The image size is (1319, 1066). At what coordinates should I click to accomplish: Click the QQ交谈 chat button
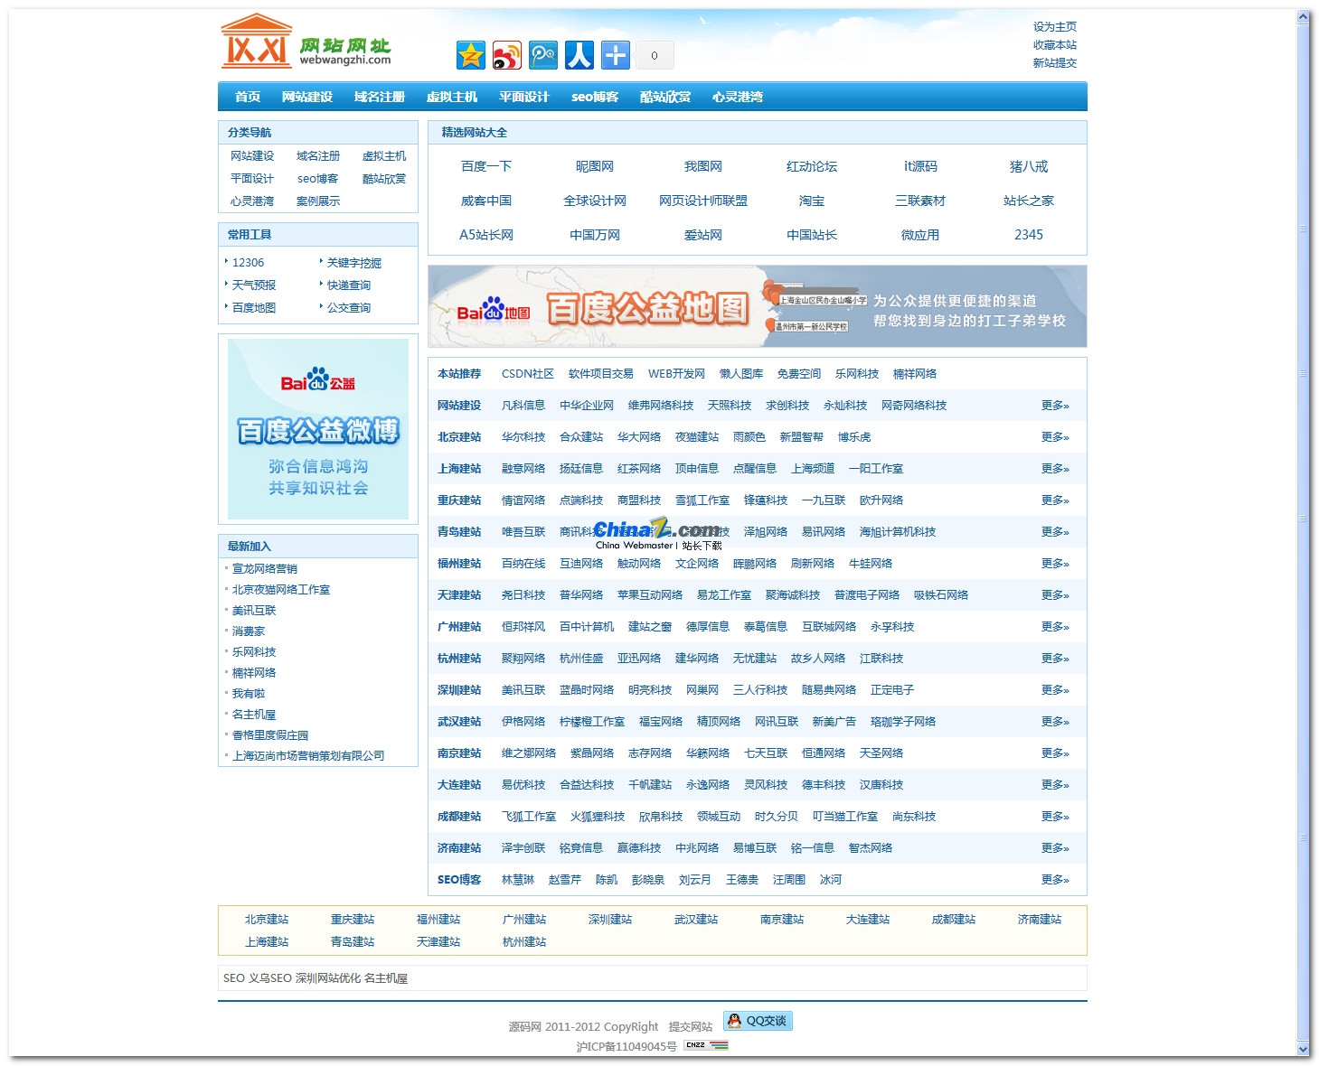758,1021
